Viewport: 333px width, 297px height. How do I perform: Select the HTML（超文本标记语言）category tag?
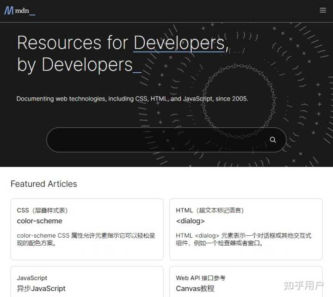pyautogui.click(x=210, y=210)
